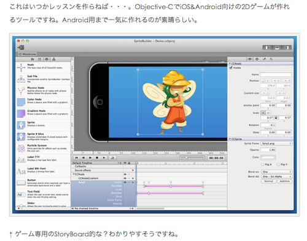Open the node library icon in the left panel
This screenshot has width=307, height=241.
click(47, 59)
